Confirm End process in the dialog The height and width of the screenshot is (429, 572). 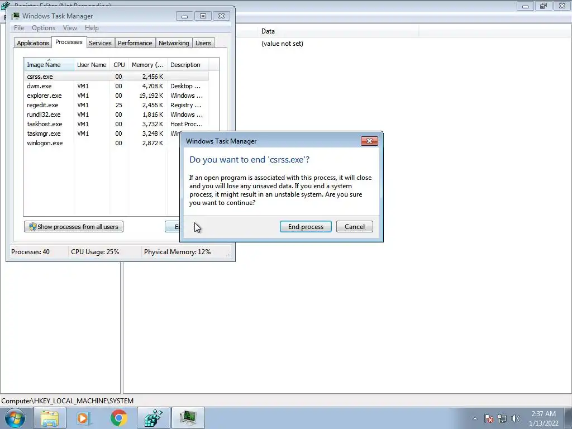pyautogui.click(x=306, y=227)
